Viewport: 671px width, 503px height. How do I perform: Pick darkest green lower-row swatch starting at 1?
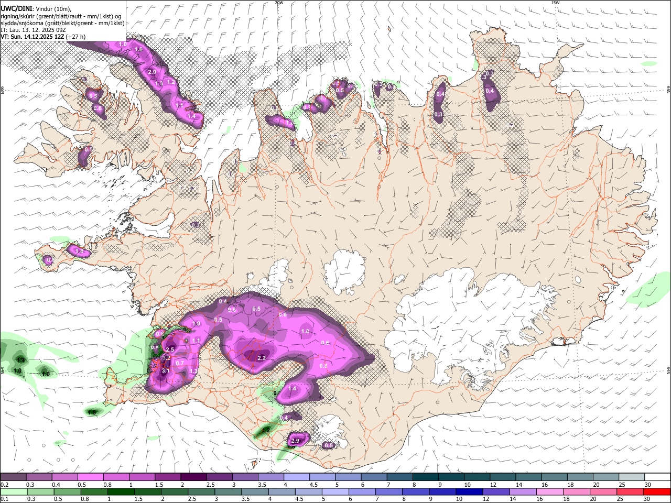[121, 492]
